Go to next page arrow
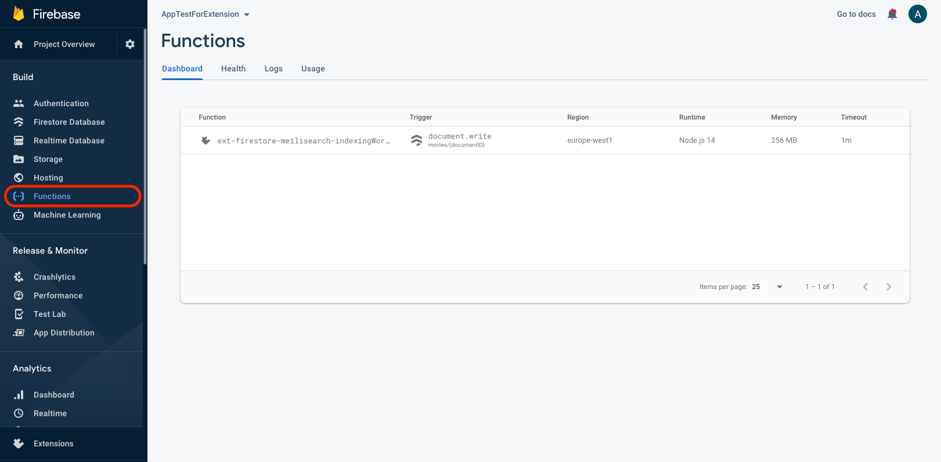941x462 pixels. click(889, 287)
